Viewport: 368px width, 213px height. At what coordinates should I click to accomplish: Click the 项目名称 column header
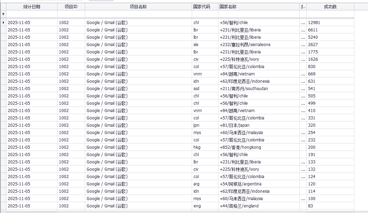138,7
